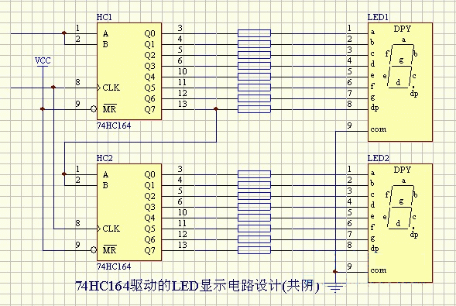Click the com pin label on LED1
The image size is (456, 306).
[x=379, y=129]
